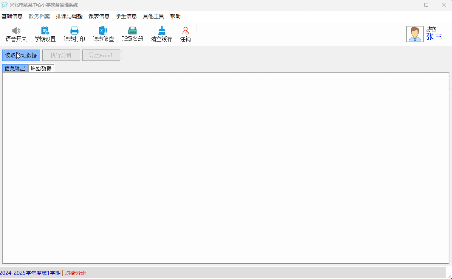
Task: Open 课表筛查 Excel icon
Action: [x=103, y=31]
